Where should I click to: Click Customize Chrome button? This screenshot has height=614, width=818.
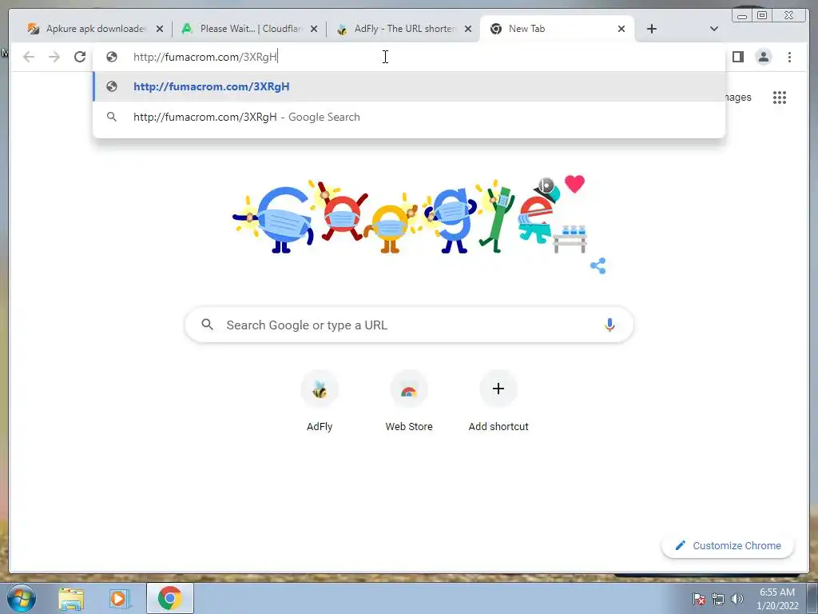728,545
